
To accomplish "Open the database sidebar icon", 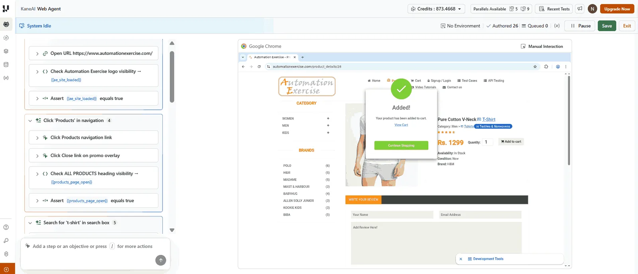I will pyautogui.click(x=6, y=64).
